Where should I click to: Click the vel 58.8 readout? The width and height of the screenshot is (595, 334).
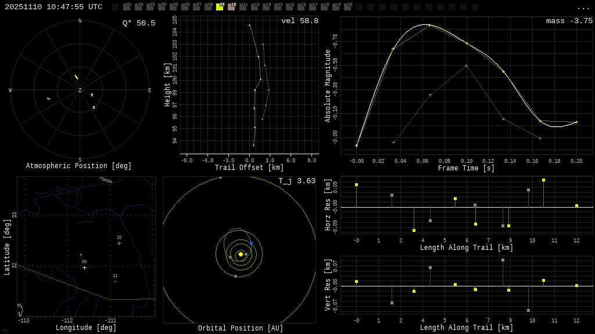point(299,21)
